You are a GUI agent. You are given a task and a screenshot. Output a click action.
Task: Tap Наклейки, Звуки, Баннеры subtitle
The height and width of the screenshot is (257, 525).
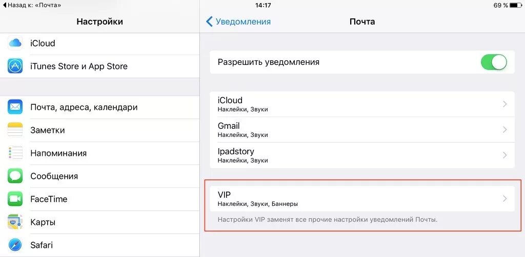pyautogui.click(x=258, y=204)
